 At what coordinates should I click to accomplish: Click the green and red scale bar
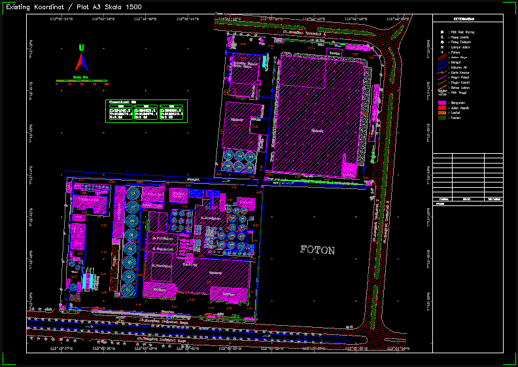pyautogui.click(x=82, y=80)
